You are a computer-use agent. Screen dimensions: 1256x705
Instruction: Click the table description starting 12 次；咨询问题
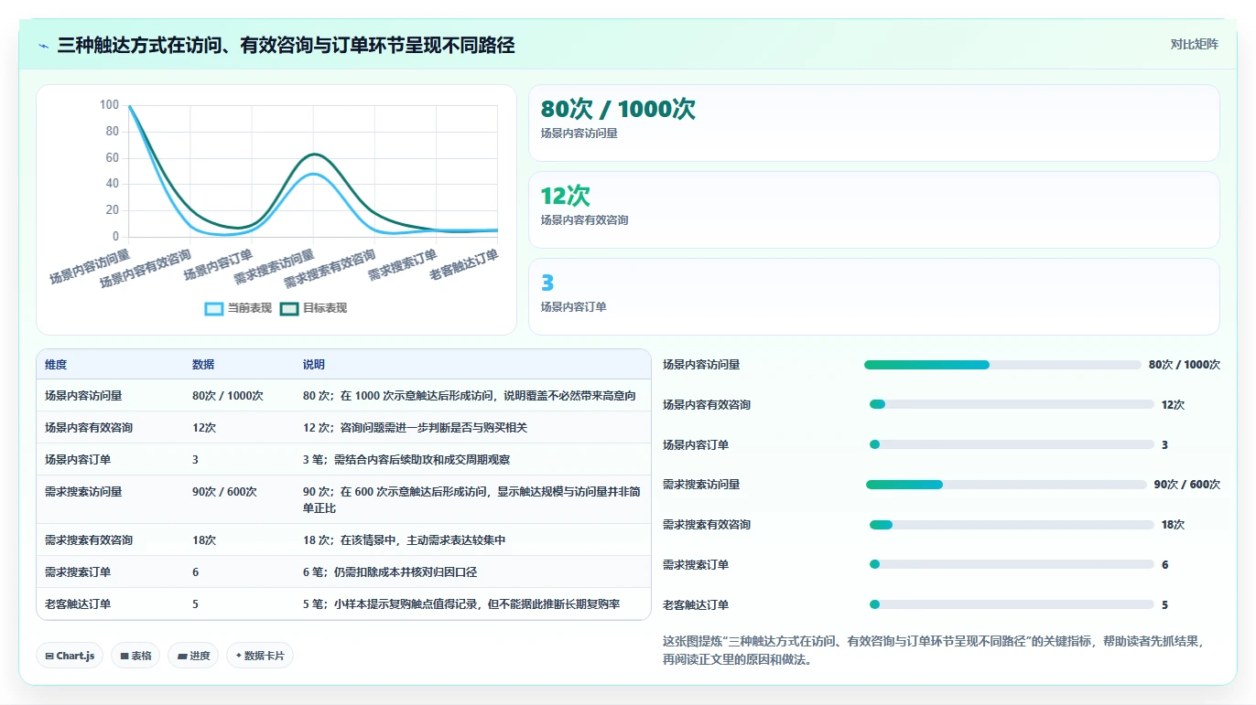pyautogui.click(x=416, y=428)
